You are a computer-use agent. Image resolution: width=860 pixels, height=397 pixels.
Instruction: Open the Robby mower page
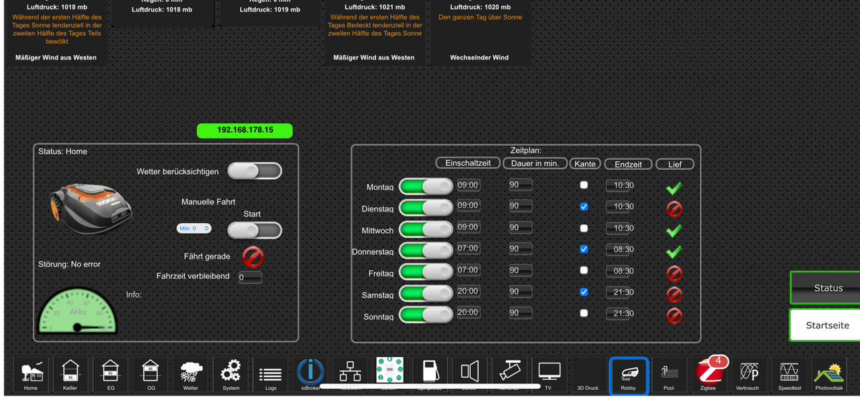pyautogui.click(x=629, y=375)
